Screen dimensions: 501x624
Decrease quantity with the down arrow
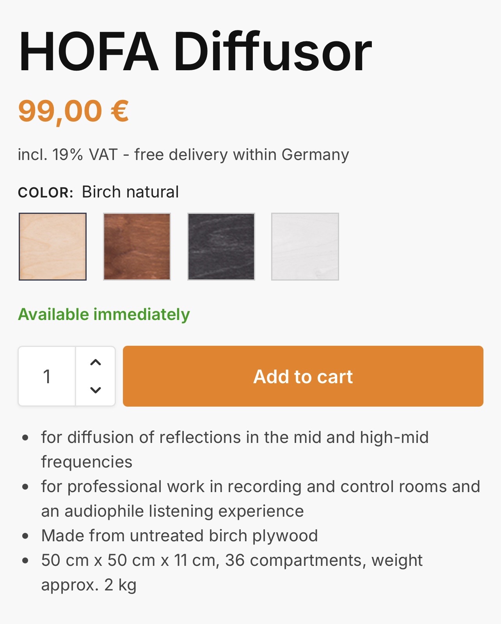coord(96,390)
